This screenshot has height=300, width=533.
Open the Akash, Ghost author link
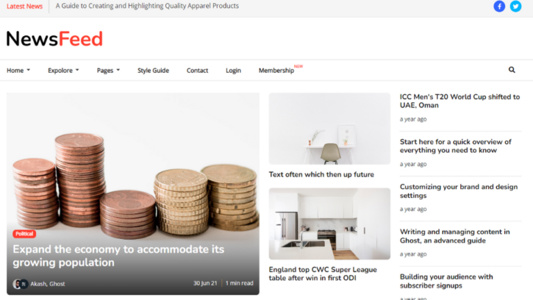(48, 283)
